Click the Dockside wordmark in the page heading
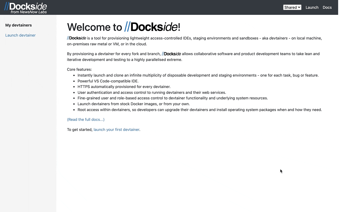The width and height of the screenshot is (340, 212). coord(152,27)
